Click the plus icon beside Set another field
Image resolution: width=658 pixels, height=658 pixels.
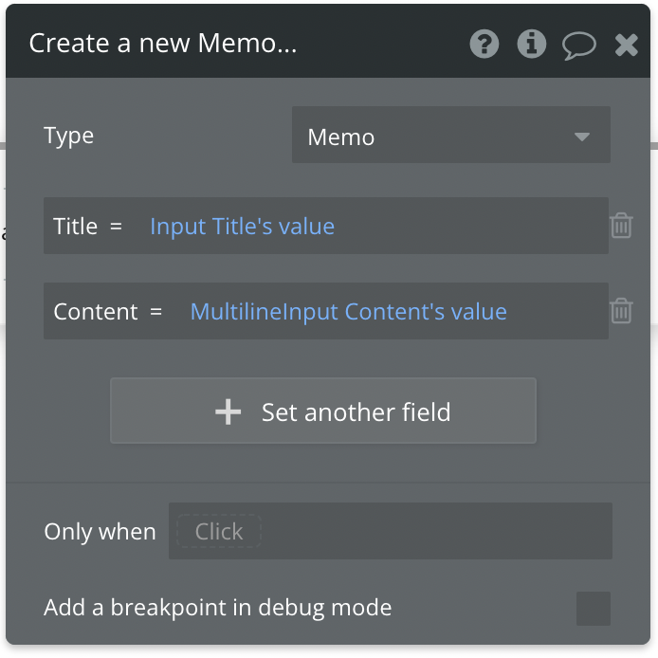(228, 411)
